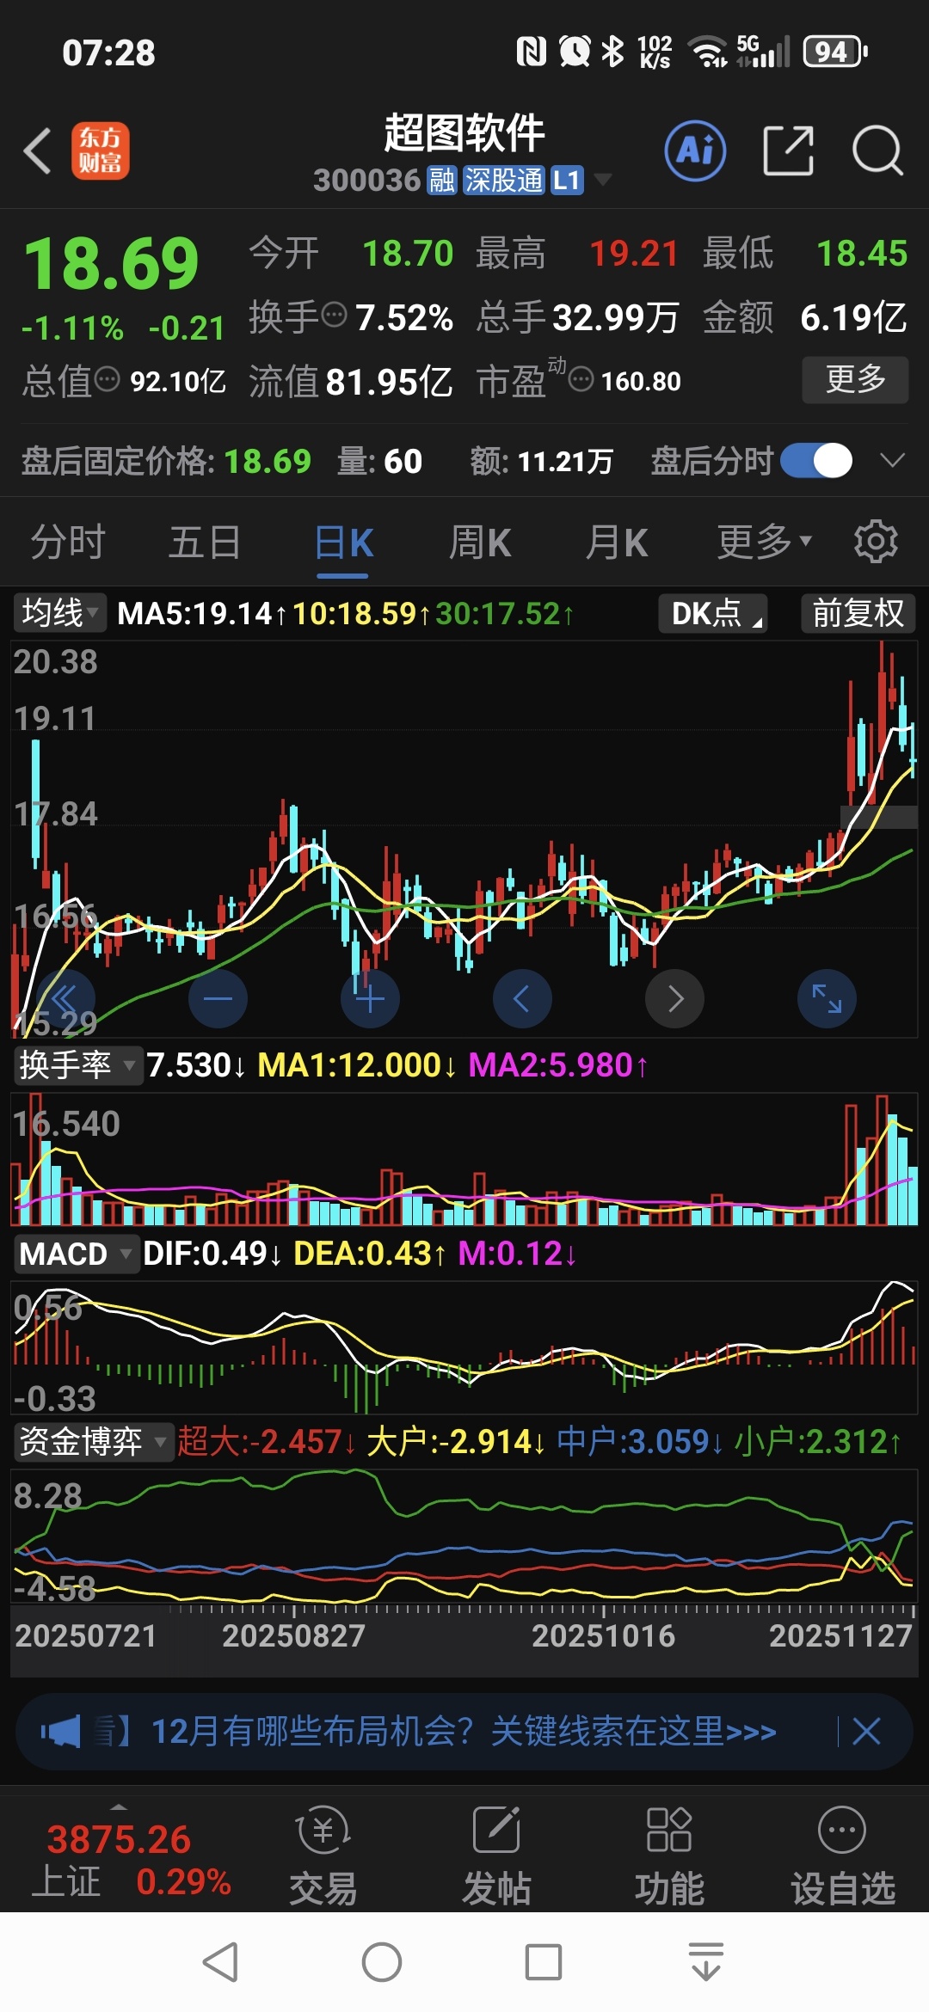Move chart right with single arrow
Viewport: 929px width, 2012px height.
pyautogui.click(x=675, y=998)
